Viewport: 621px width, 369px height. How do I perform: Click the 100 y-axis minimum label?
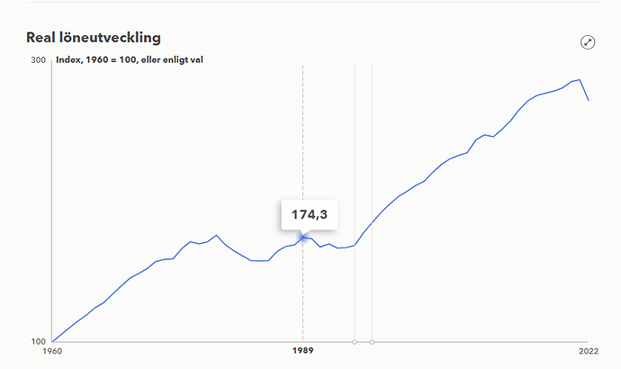tap(39, 342)
